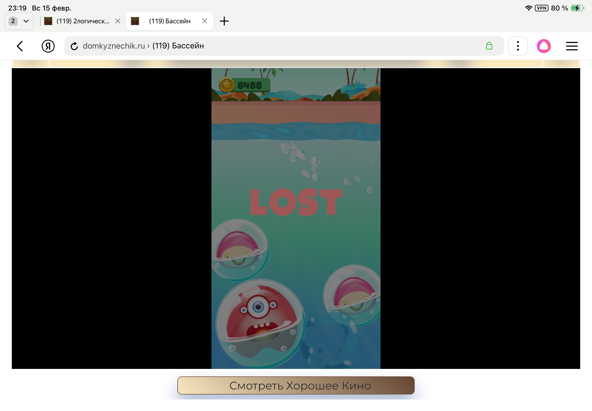592x411 pixels.
Task: Click the back arrow in browser toolbar
Action: pos(20,46)
